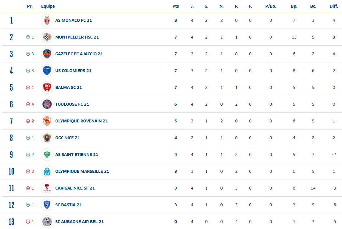
Task: Open the TOULOUSE FC 21 team page
Action: point(72,104)
